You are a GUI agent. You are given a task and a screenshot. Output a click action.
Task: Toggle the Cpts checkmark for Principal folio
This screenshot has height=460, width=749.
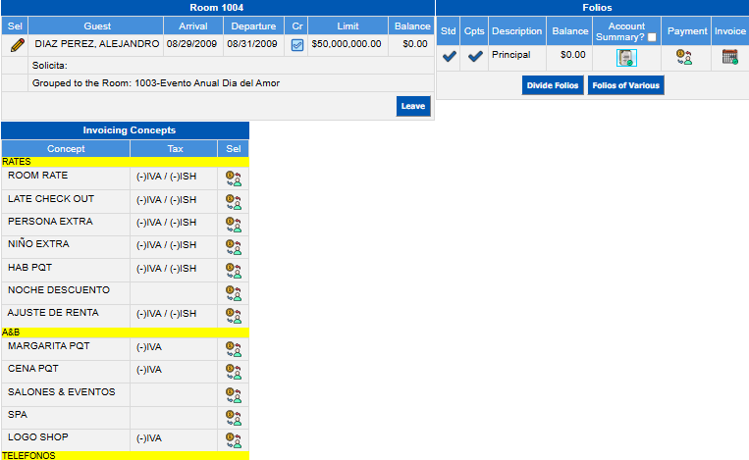coord(474,57)
